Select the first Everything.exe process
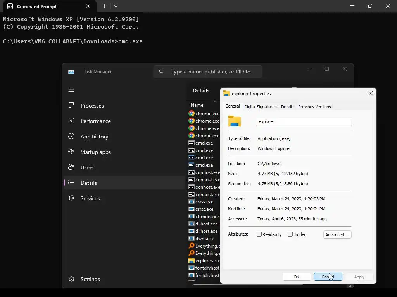Viewport: 397px width, 297px height. [x=204, y=246]
